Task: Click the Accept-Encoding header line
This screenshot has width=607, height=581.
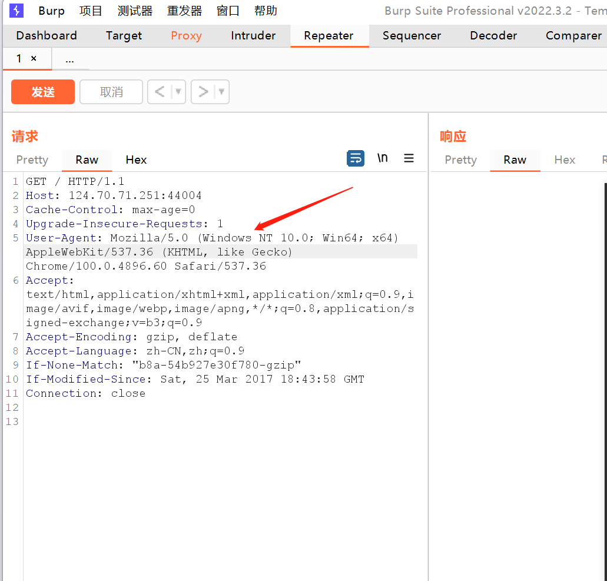Action: pyautogui.click(x=132, y=337)
